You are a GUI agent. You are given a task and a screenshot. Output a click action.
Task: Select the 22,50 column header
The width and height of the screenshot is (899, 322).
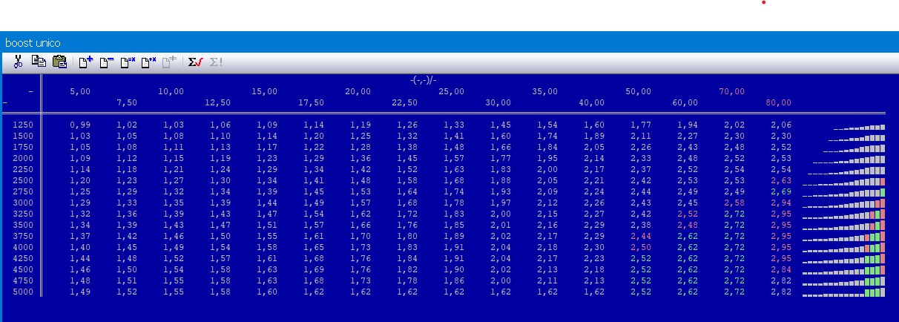pos(405,102)
